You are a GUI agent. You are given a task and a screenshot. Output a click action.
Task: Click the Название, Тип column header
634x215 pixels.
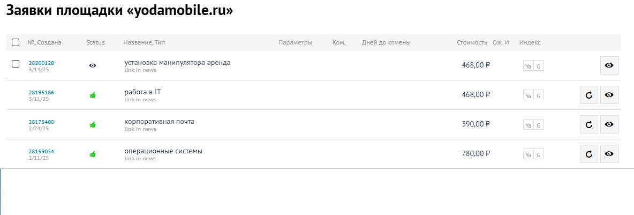(144, 42)
